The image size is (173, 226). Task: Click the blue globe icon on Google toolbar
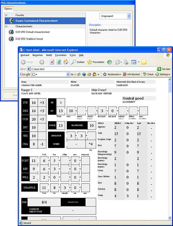(x=84, y=74)
